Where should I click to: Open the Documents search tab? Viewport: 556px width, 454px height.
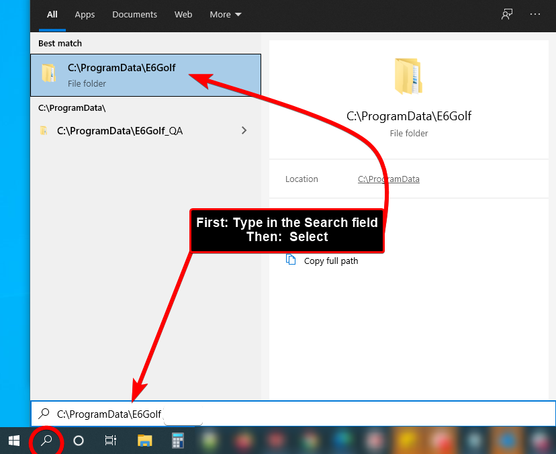tap(134, 15)
